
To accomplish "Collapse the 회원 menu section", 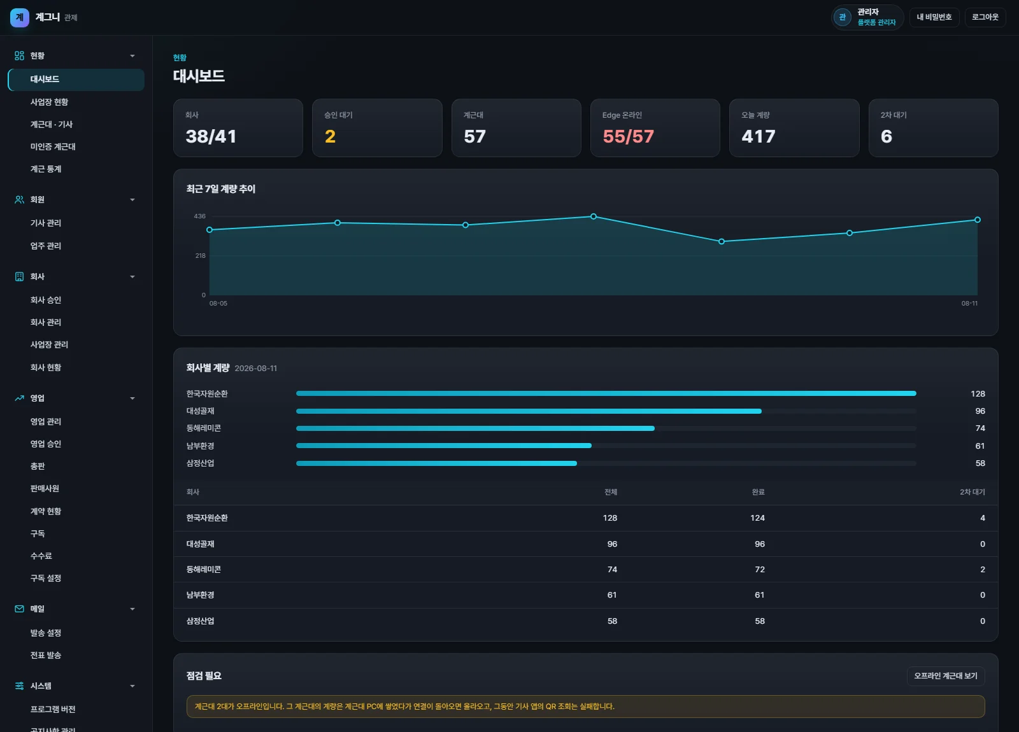I will 132,200.
